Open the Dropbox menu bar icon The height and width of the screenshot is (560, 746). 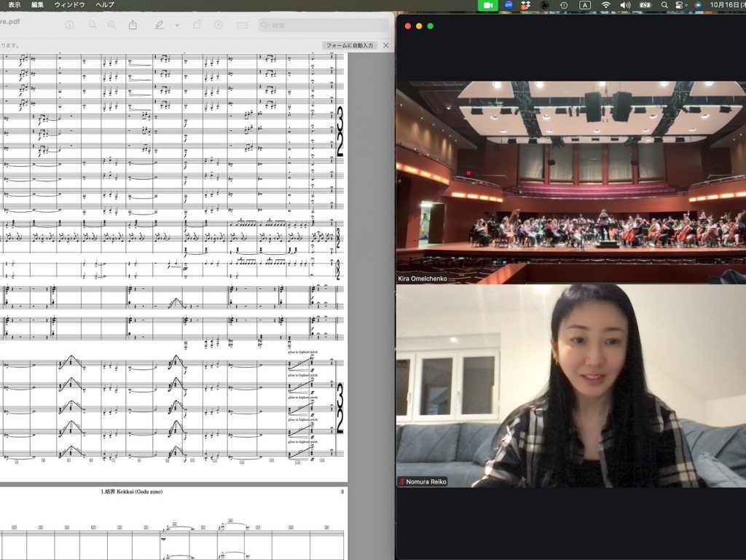(525, 5)
